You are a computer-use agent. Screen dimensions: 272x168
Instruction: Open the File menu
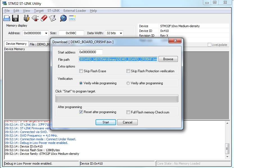click(7, 11)
